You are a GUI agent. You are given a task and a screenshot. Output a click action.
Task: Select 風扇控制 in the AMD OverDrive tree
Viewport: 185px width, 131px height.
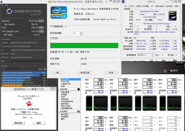tap(65, 99)
